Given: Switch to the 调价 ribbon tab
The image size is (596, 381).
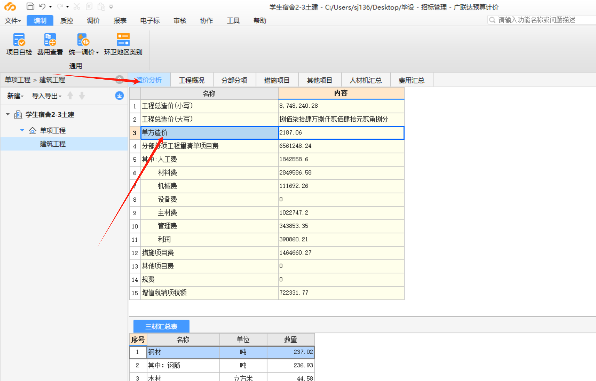Looking at the screenshot, I should (93, 20).
